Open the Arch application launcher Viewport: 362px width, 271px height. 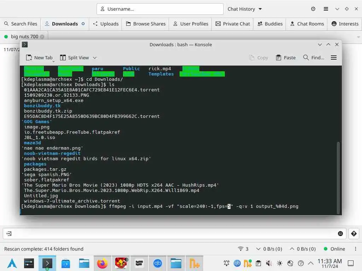(12, 263)
